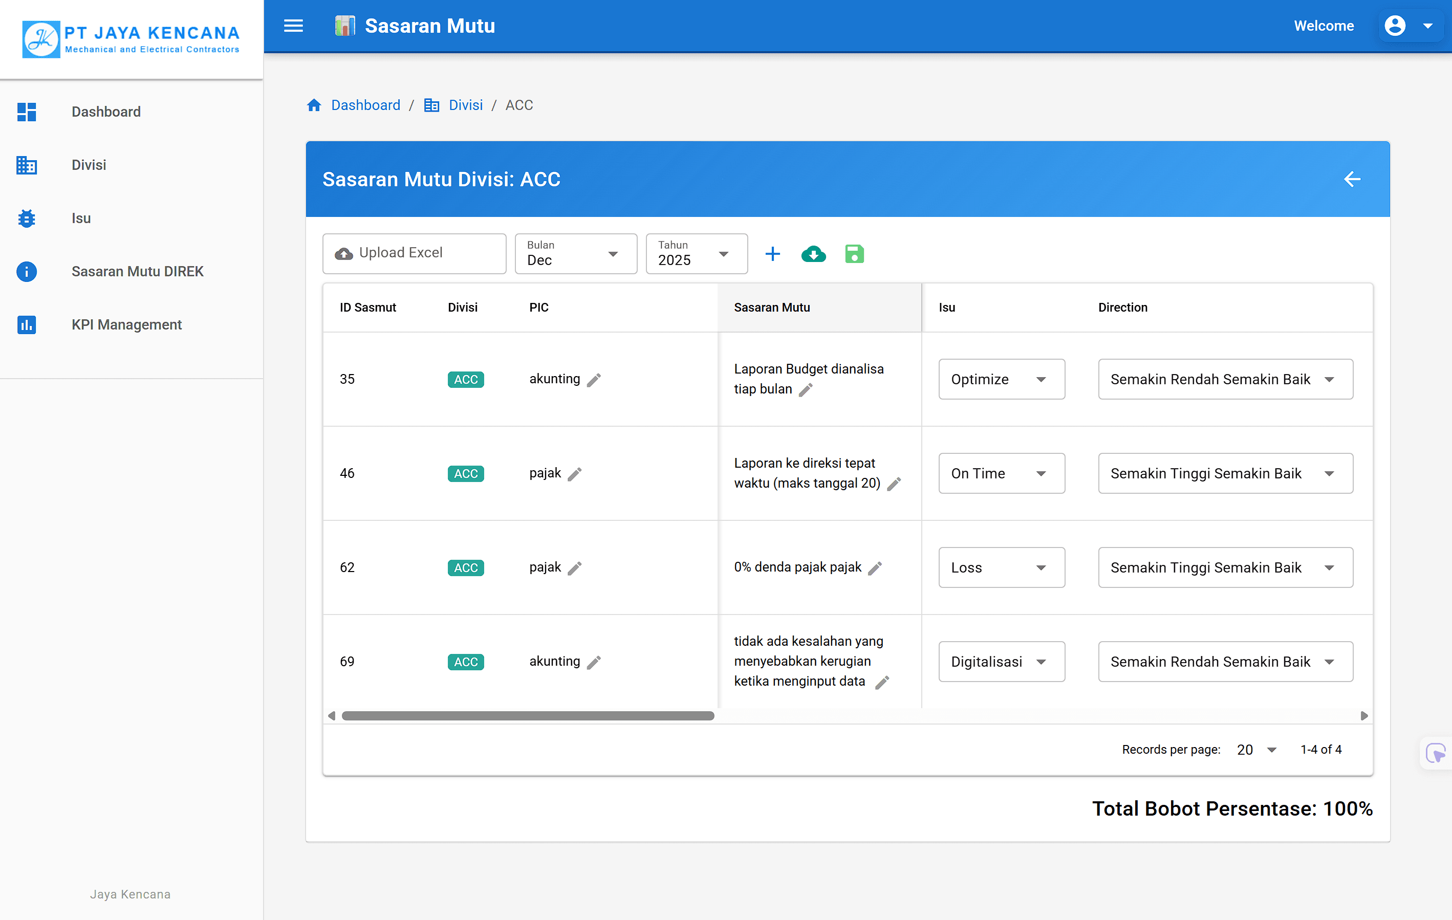Click the Upload Excel button
This screenshot has height=920, width=1452.
coord(414,253)
